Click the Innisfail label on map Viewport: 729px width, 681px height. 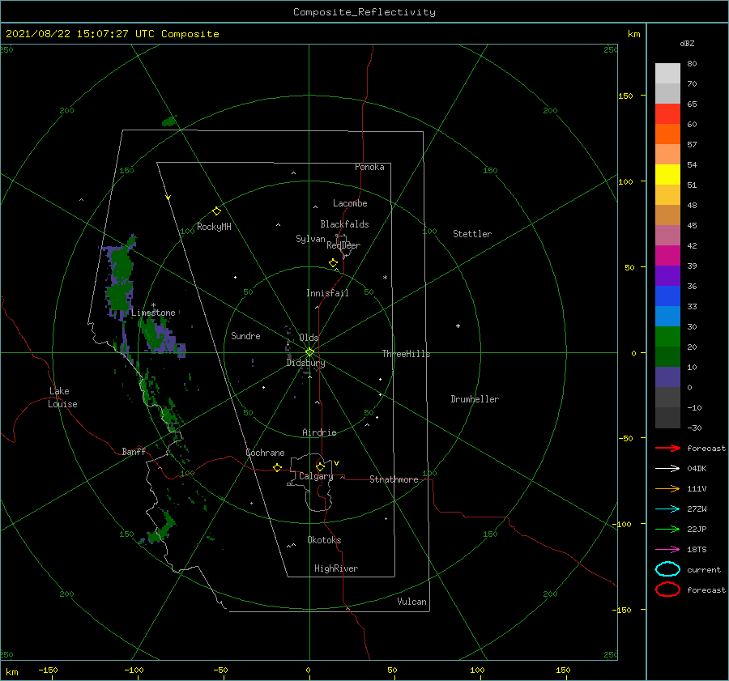click(x=327, y=293)
